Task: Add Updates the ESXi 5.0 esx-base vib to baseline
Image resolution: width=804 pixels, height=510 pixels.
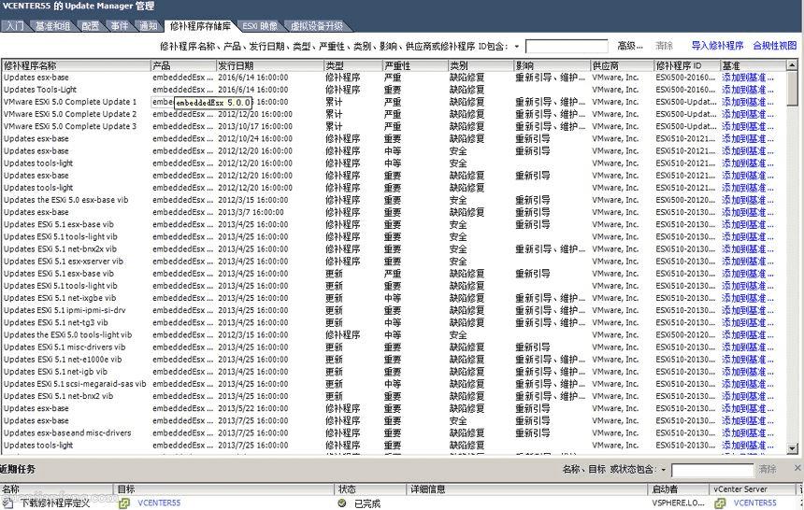Action: (748, 200)
